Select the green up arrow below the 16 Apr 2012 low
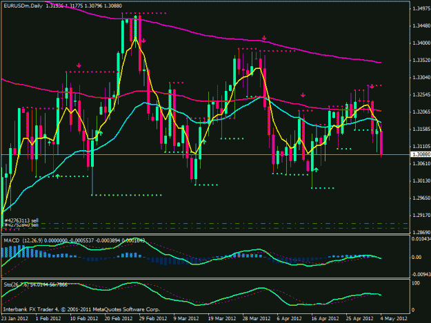 [x=316, y=170]
